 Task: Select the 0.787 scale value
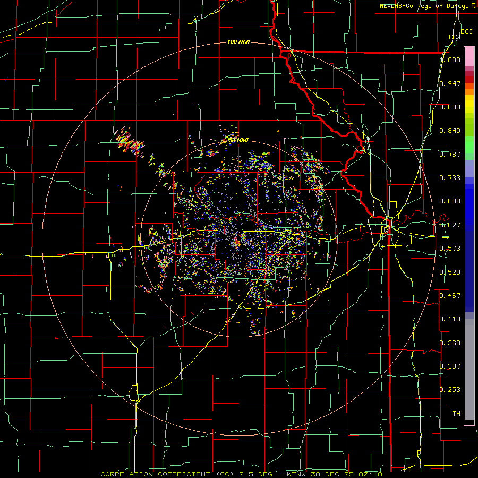pyautogui.click(x=450, y=154)
